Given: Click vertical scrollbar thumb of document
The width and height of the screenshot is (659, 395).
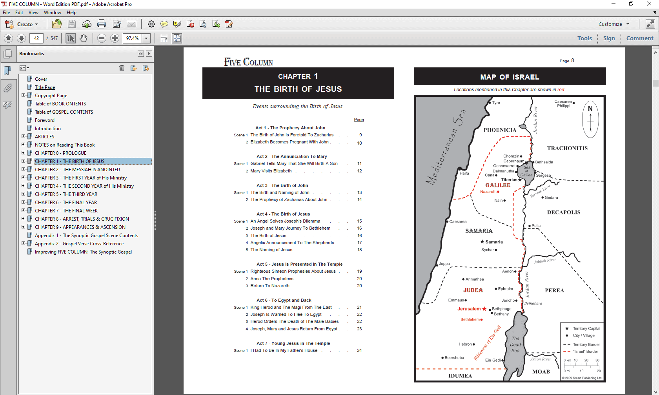Looking at the screenshot, I should [655, 83].
